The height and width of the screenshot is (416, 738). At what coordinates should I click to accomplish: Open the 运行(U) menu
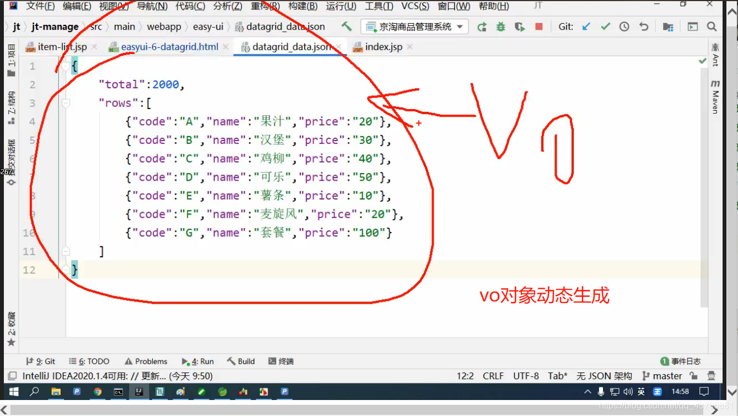pos(341,6)
